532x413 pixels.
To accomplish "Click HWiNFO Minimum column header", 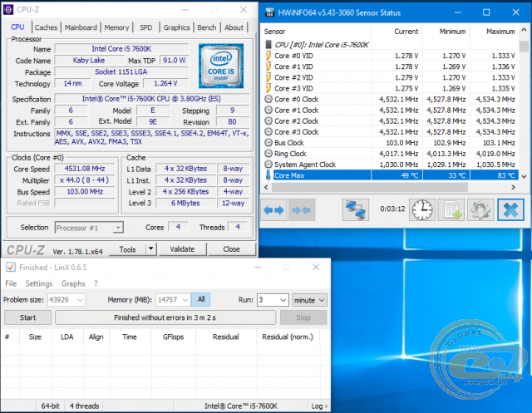I will coord(446,32).
